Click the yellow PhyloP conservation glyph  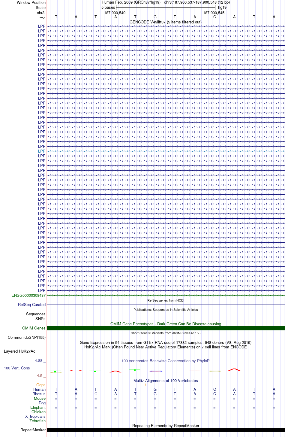215,371
